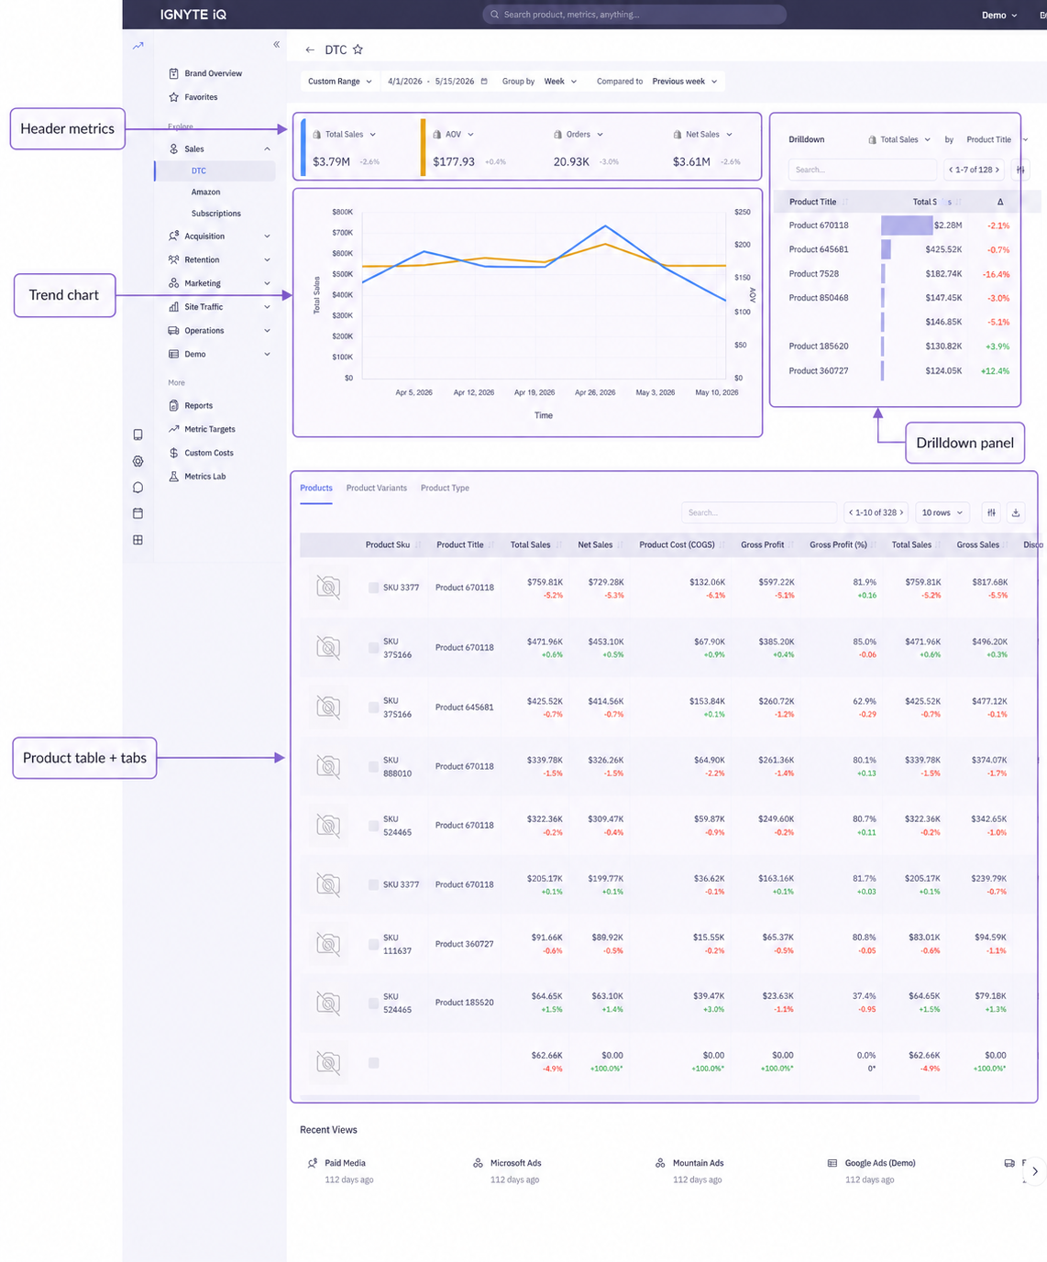1047x1262 pixels.
Task: Click the trend line icon in the left rail
Action: 138,46
